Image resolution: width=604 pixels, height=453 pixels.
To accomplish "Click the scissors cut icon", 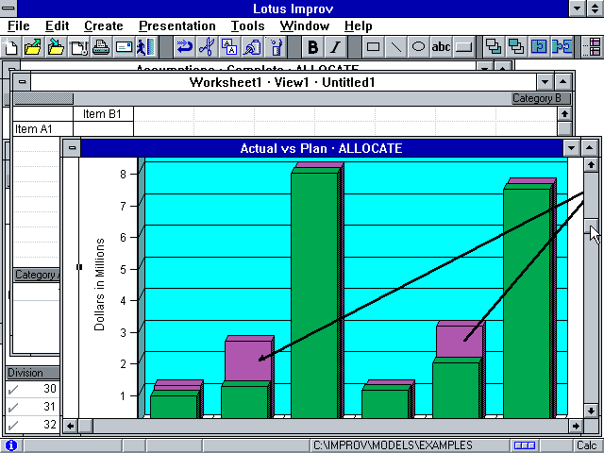I will pyautogui.click(x=208, y=47).
